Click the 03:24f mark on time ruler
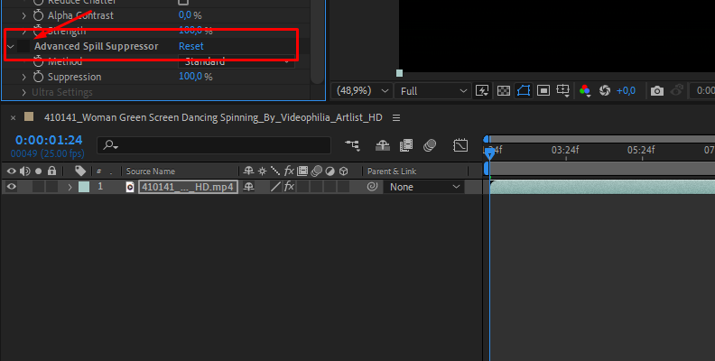The height and width of the screenshot is (361, 715). click(565, 150)
